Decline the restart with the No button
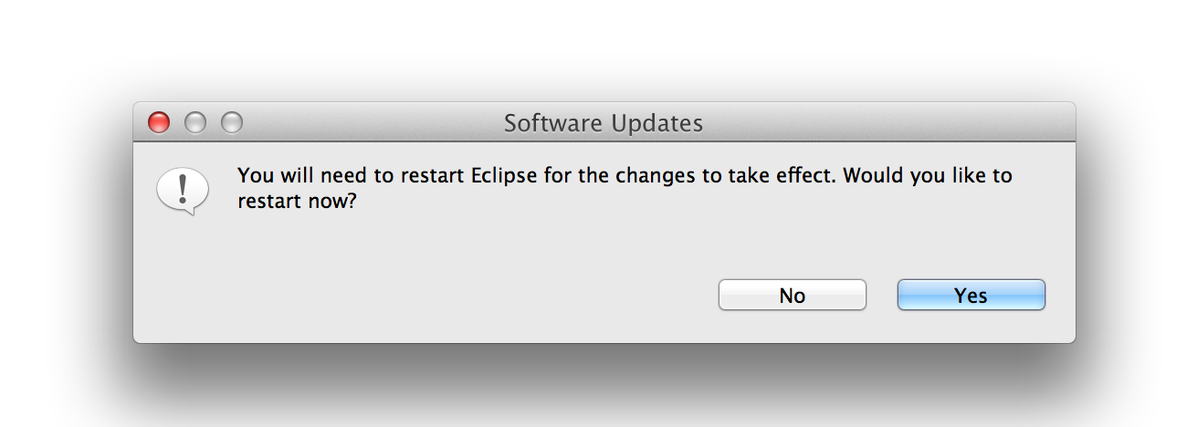1187x427 pixels. pos(792,295)
